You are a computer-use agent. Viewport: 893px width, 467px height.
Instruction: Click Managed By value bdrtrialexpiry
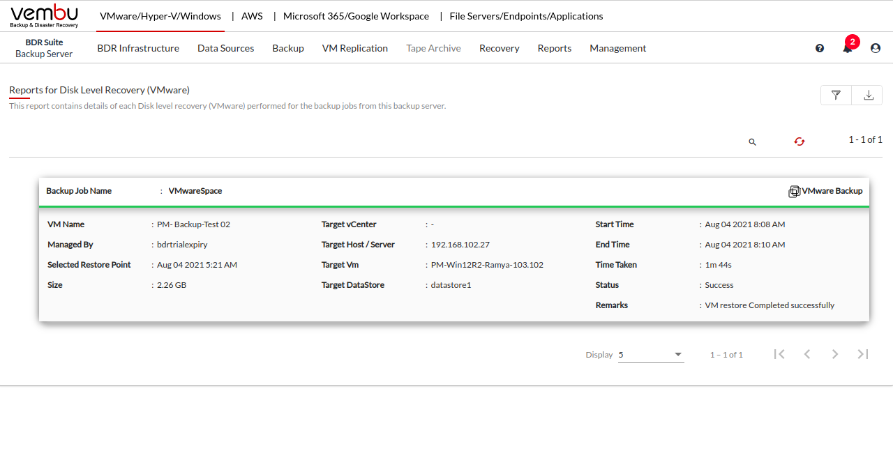click(x=182, y=245)
